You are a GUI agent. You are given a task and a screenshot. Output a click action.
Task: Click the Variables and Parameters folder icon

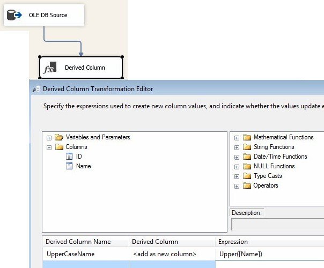click(x=59, y=137)
